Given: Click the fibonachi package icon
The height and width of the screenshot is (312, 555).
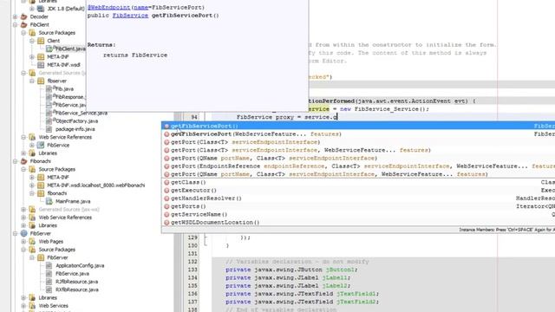Looking at the screenshot, I should tap(41, 193).
